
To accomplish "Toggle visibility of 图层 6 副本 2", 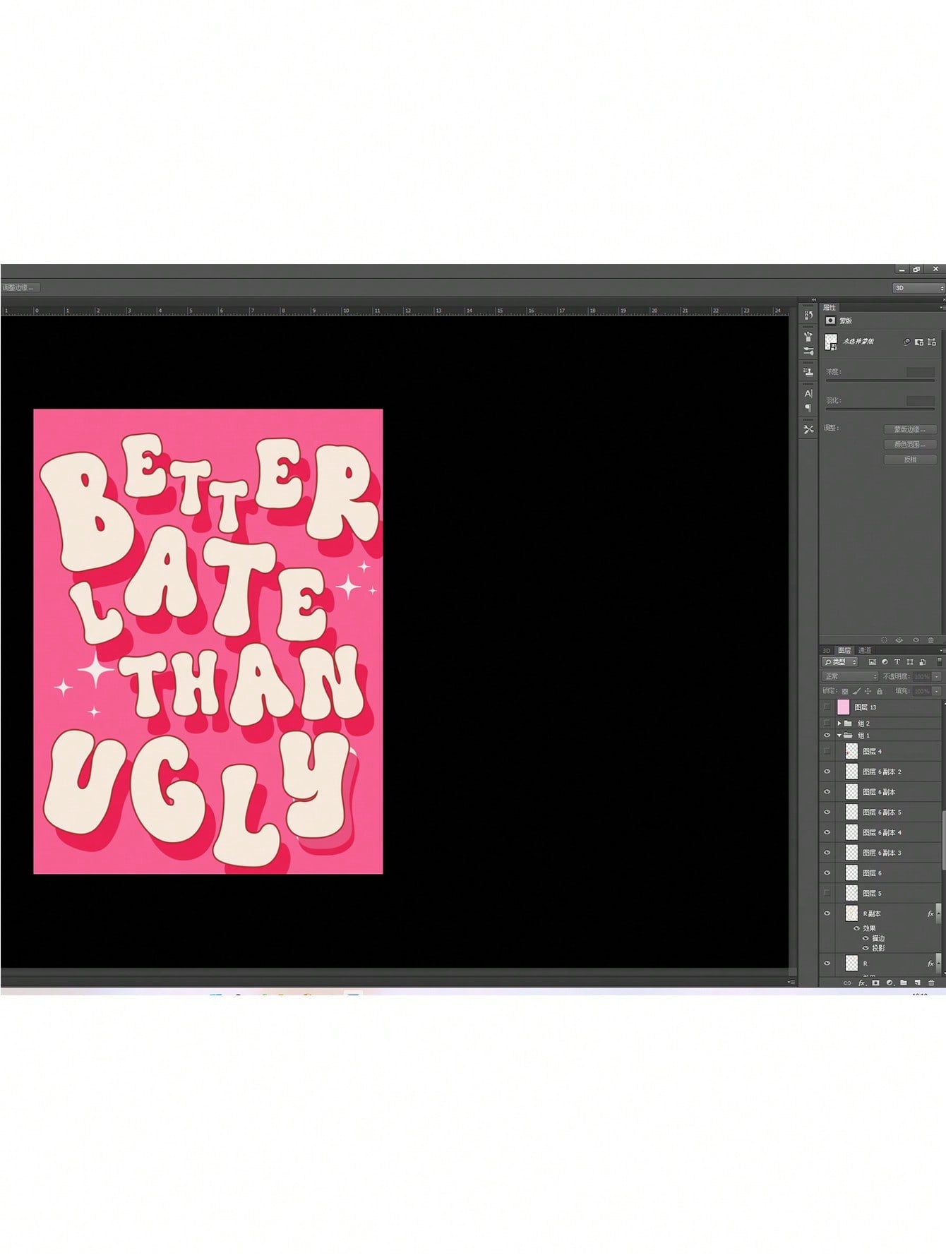I will [x=827, y=772].
